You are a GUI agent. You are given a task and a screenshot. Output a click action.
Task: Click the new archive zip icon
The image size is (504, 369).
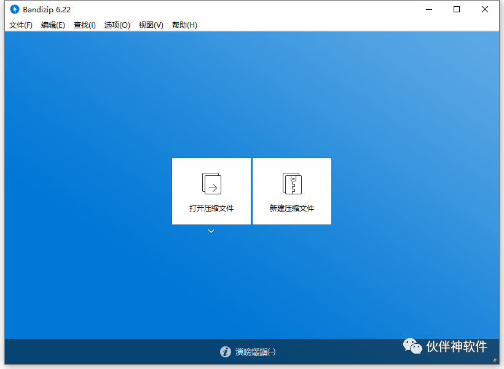pyautogui.click(x=292, y=183)
